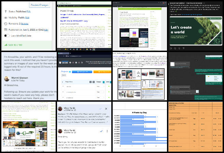
Task: Click the time tracker browser tab
Action: coord(63,53)
